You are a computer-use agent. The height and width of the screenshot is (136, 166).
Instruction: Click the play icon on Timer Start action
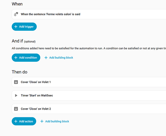coord(16,95)
